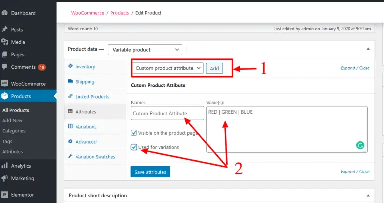
Task: Click the attribute Name input field
Action: (168, 113)
